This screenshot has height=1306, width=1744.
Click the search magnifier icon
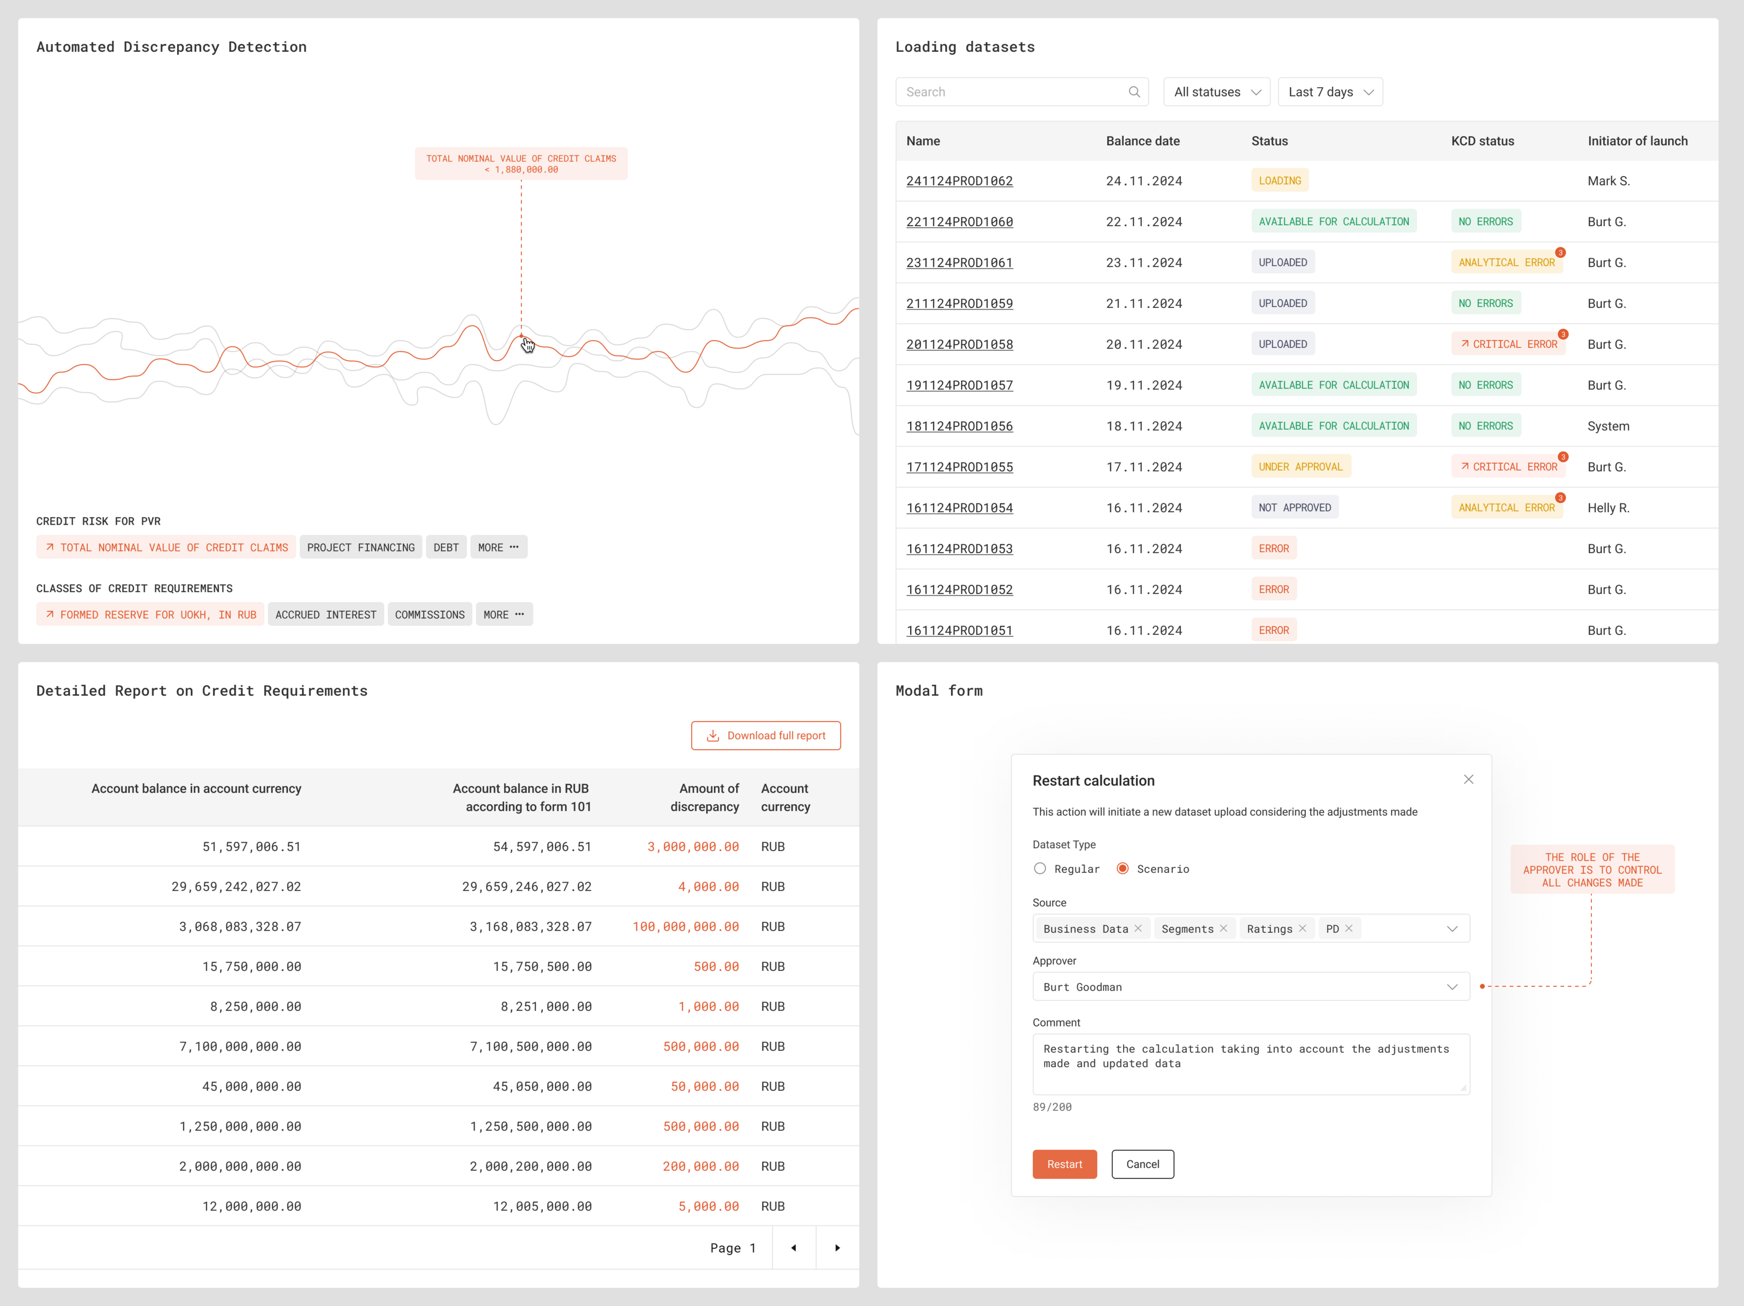(x=1134, y=92)
